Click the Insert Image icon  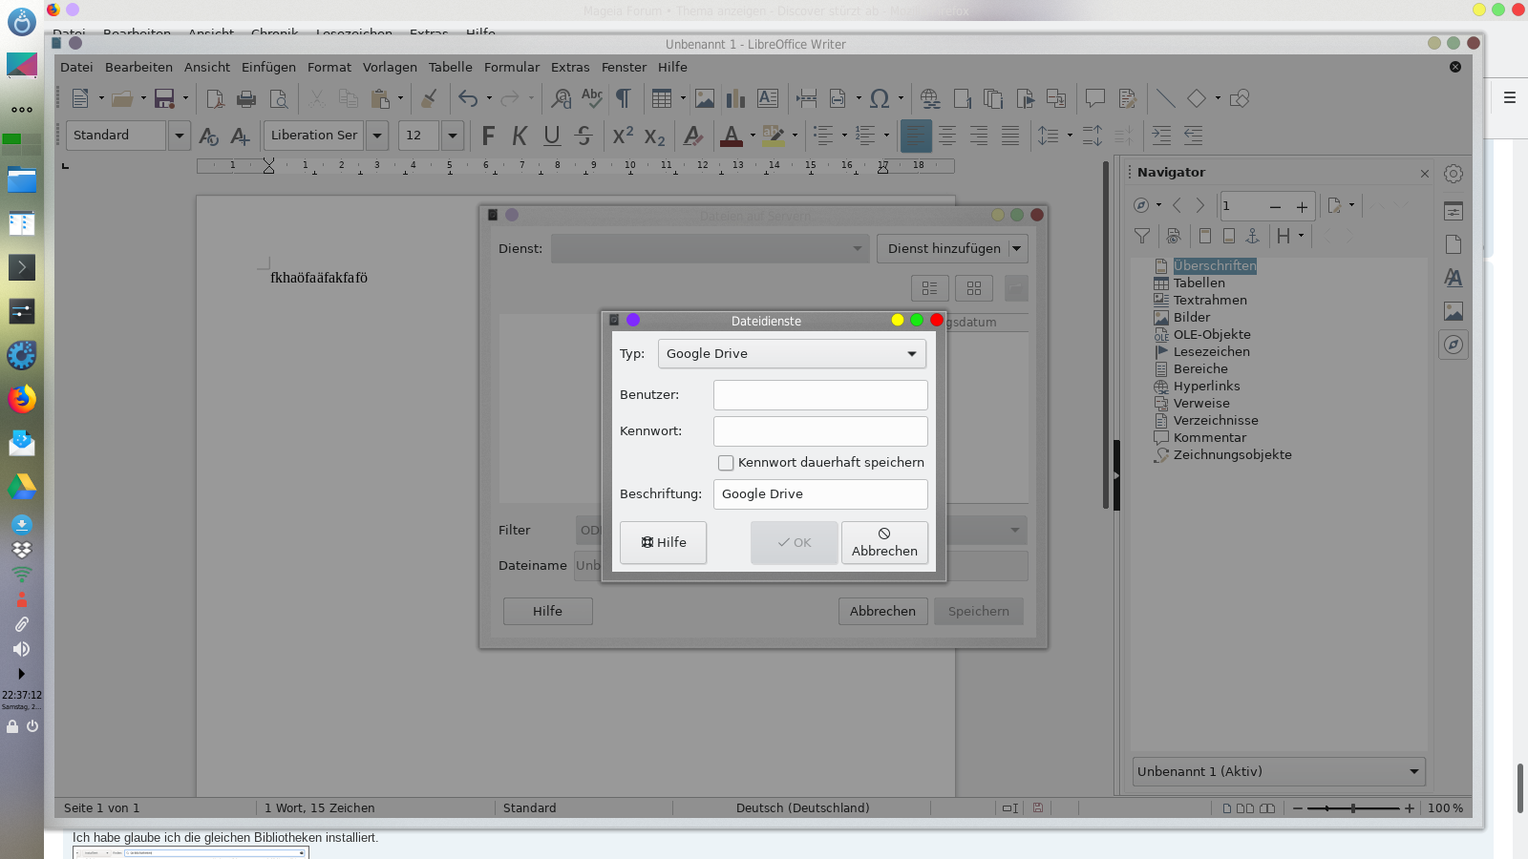pyautogui.click(x=705, y=98)
